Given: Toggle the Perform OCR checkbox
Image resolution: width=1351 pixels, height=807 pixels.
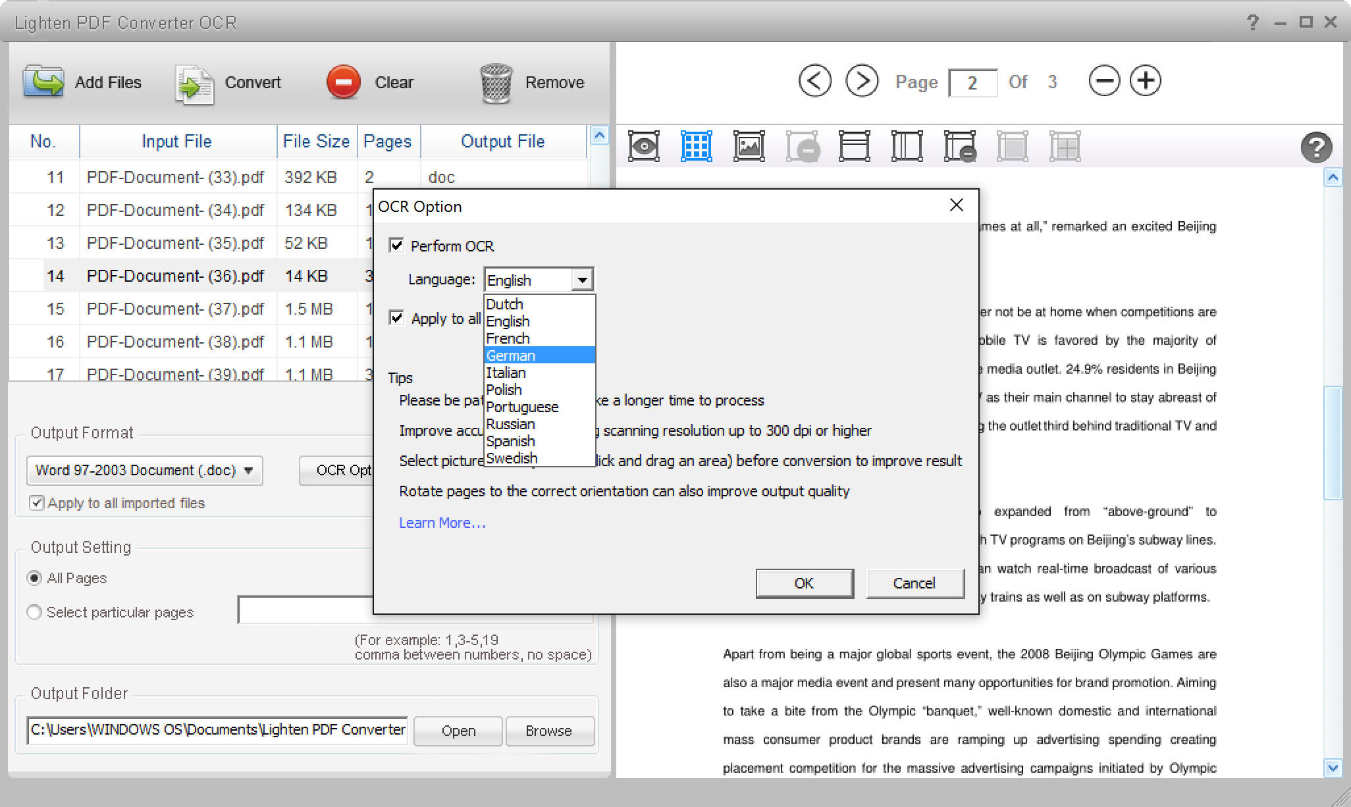Looking at the screenshot, I should point(396,246).
